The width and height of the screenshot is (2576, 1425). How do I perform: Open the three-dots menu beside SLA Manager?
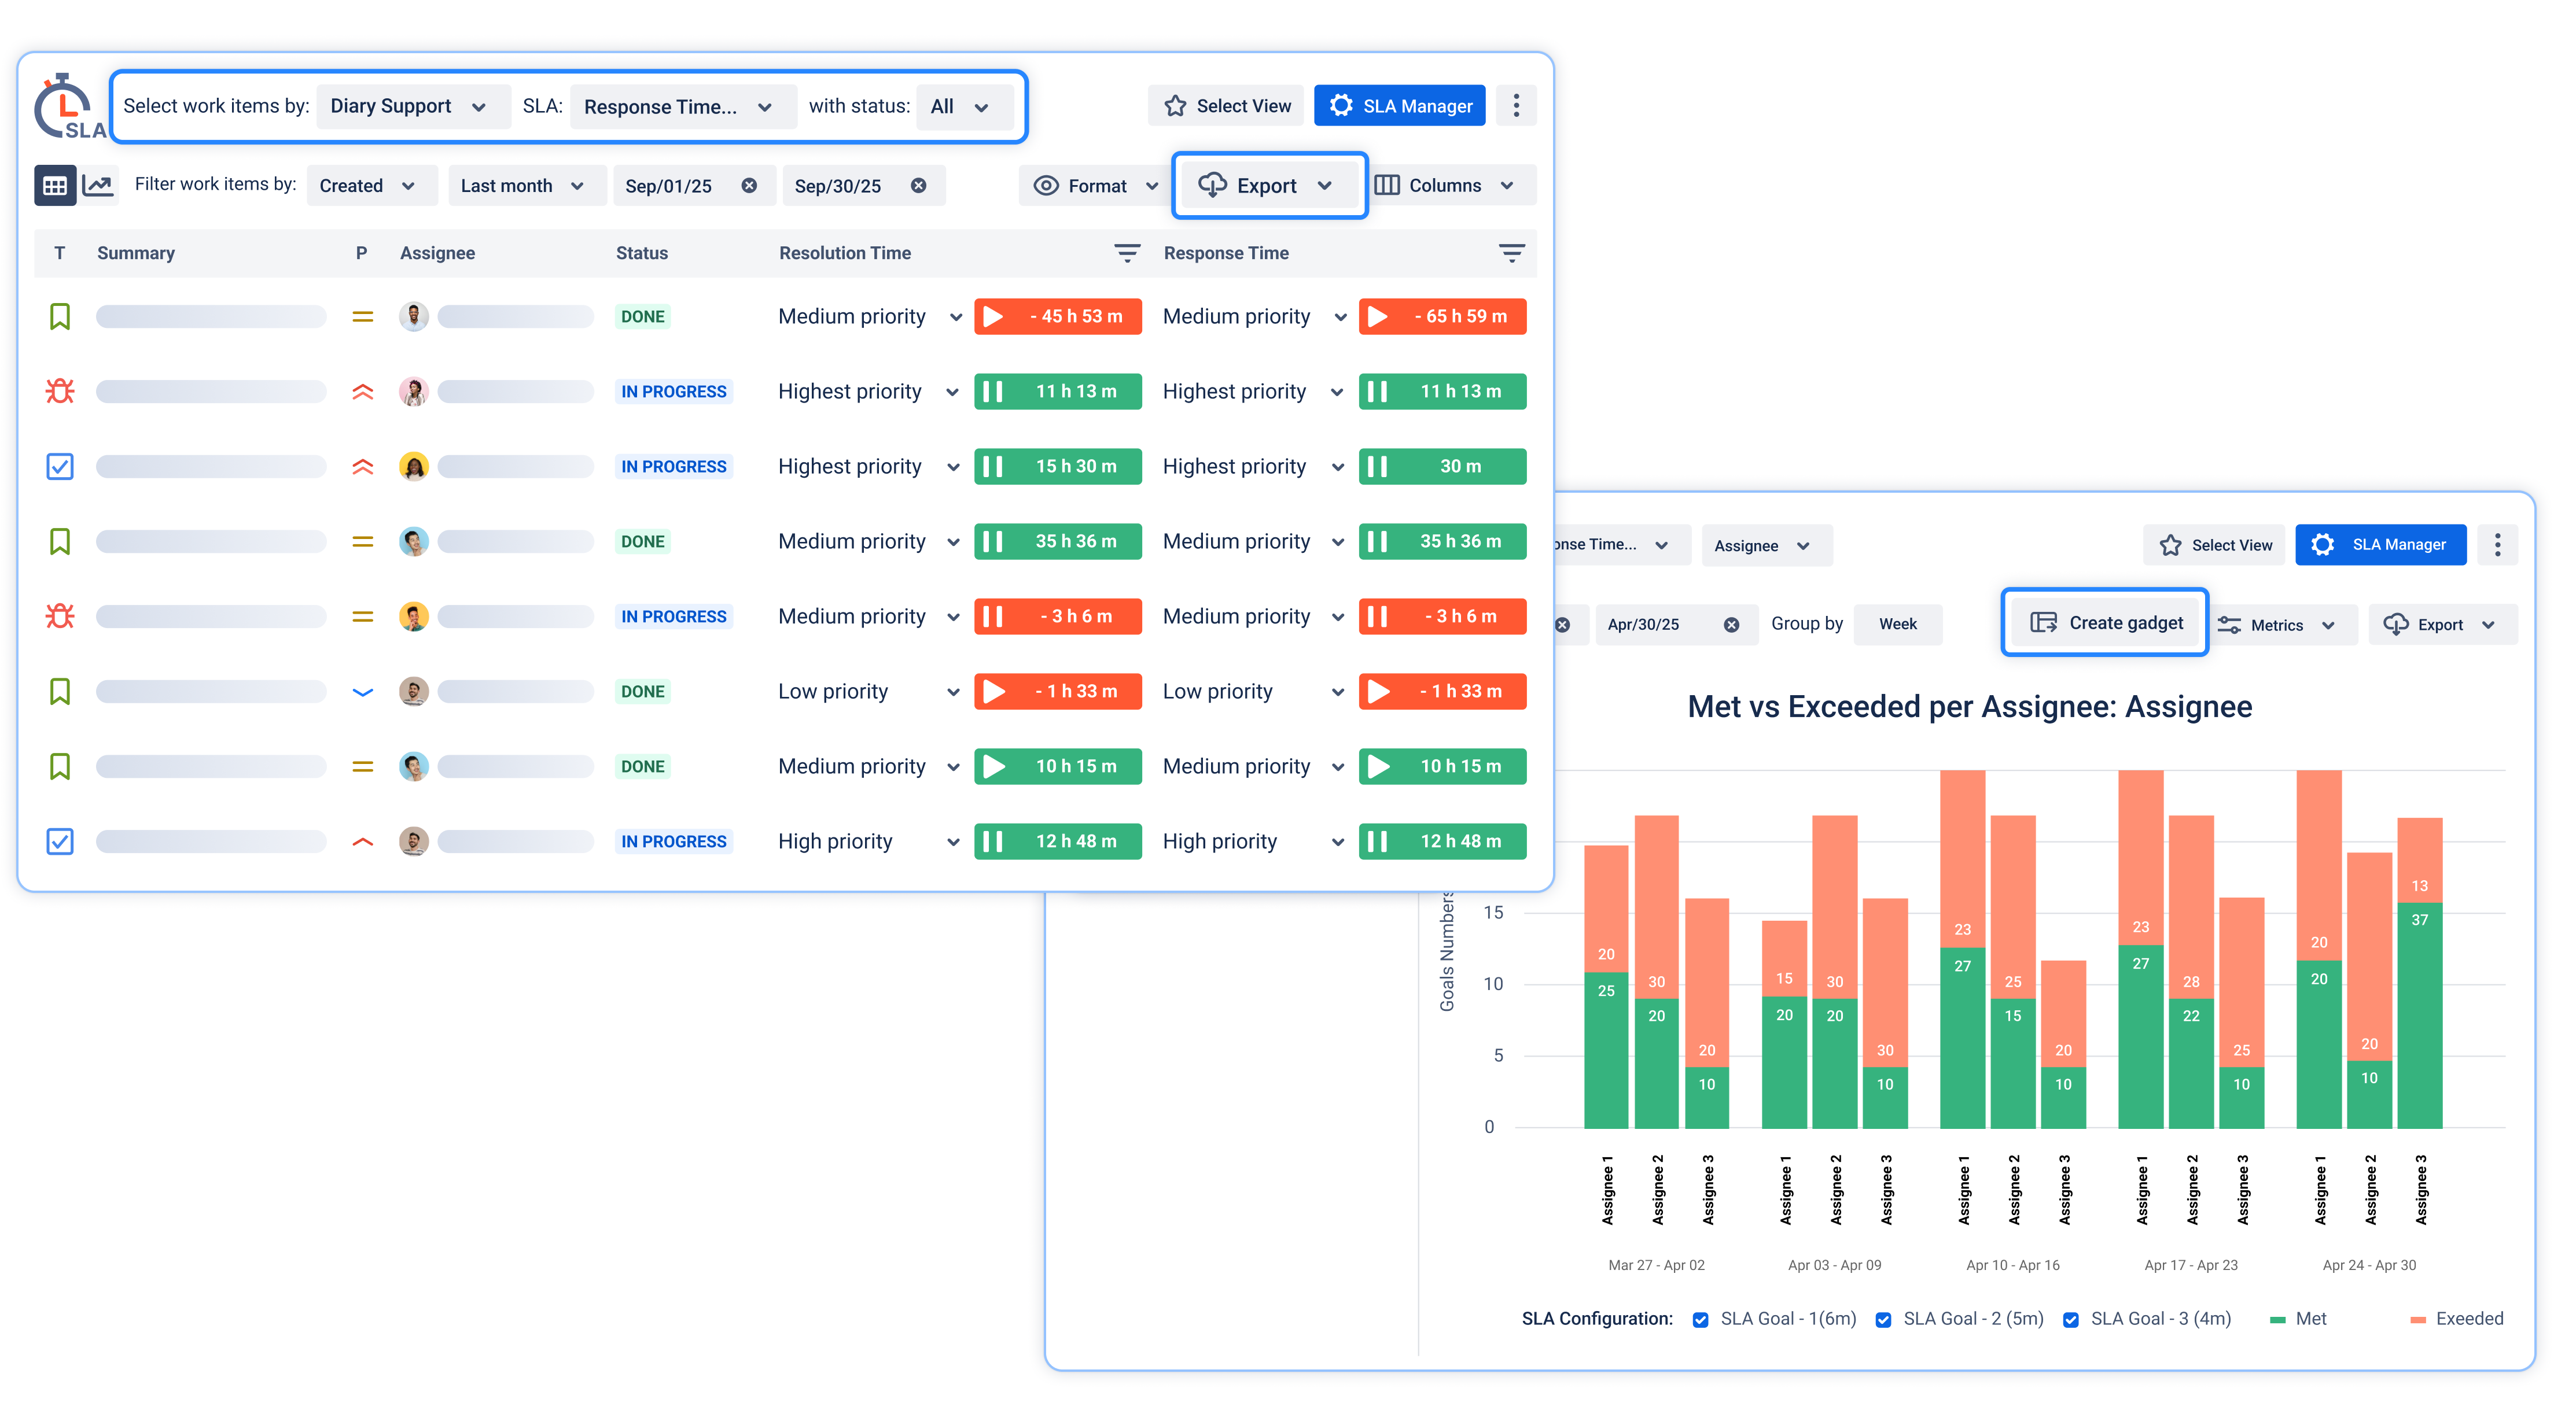click(x=1516, y=106)
